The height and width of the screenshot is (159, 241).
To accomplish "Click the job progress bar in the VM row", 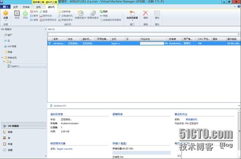I will point(152,43).
